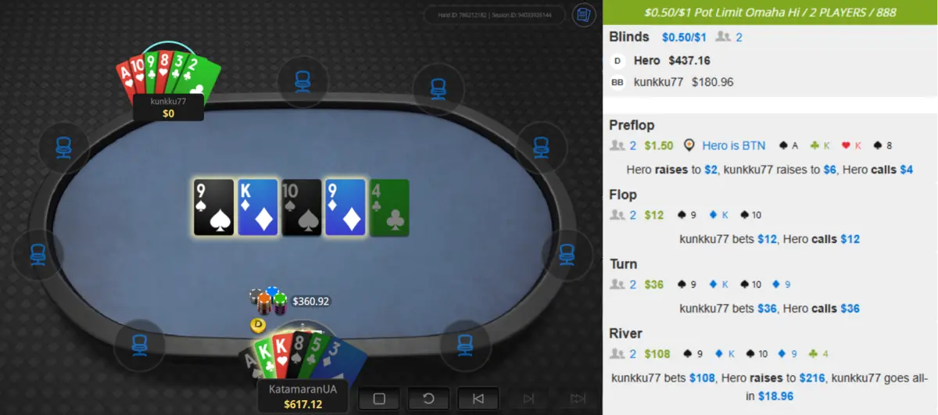Restart the hand replay from the beginning
Screen dimensions: 938x415
pyautogui.click(x=428, y=399)
